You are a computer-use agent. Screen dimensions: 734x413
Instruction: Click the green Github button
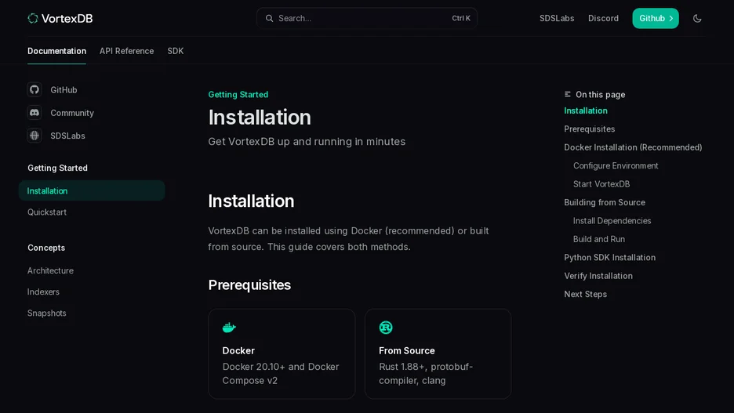[656, 18]
